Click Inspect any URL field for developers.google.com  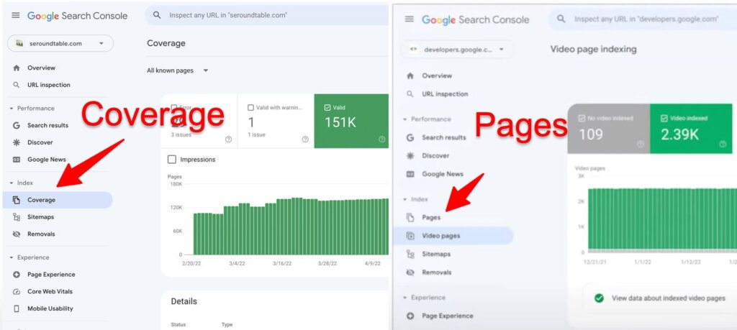pos(642,19)
